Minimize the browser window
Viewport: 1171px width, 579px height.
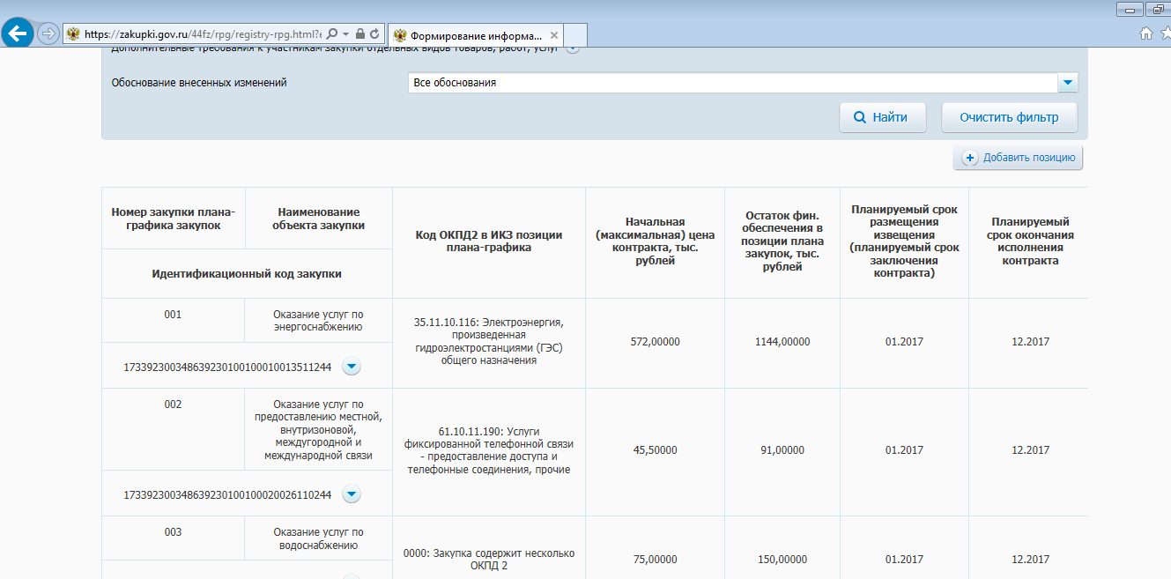coord(1129,9)
